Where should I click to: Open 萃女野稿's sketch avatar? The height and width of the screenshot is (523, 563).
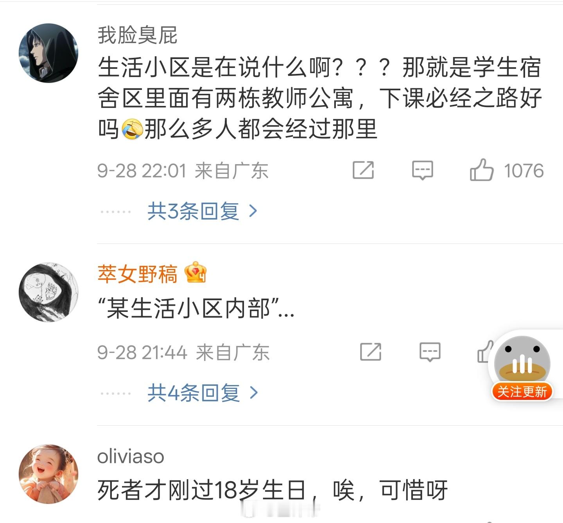pos(48,292)
